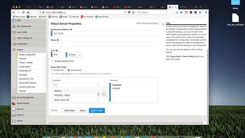Open the browser library icon
This screenshot has width=245, height=138.
pyautogui.click(x=181, y=12)
